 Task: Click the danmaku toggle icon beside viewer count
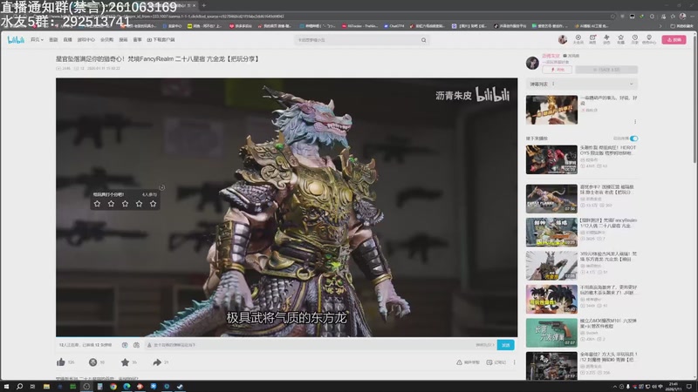[x=125, y=345]
